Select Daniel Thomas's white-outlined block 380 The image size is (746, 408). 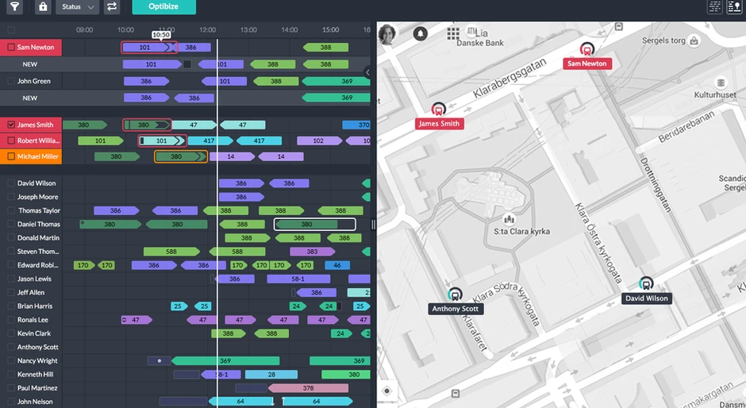pos(314,224)
